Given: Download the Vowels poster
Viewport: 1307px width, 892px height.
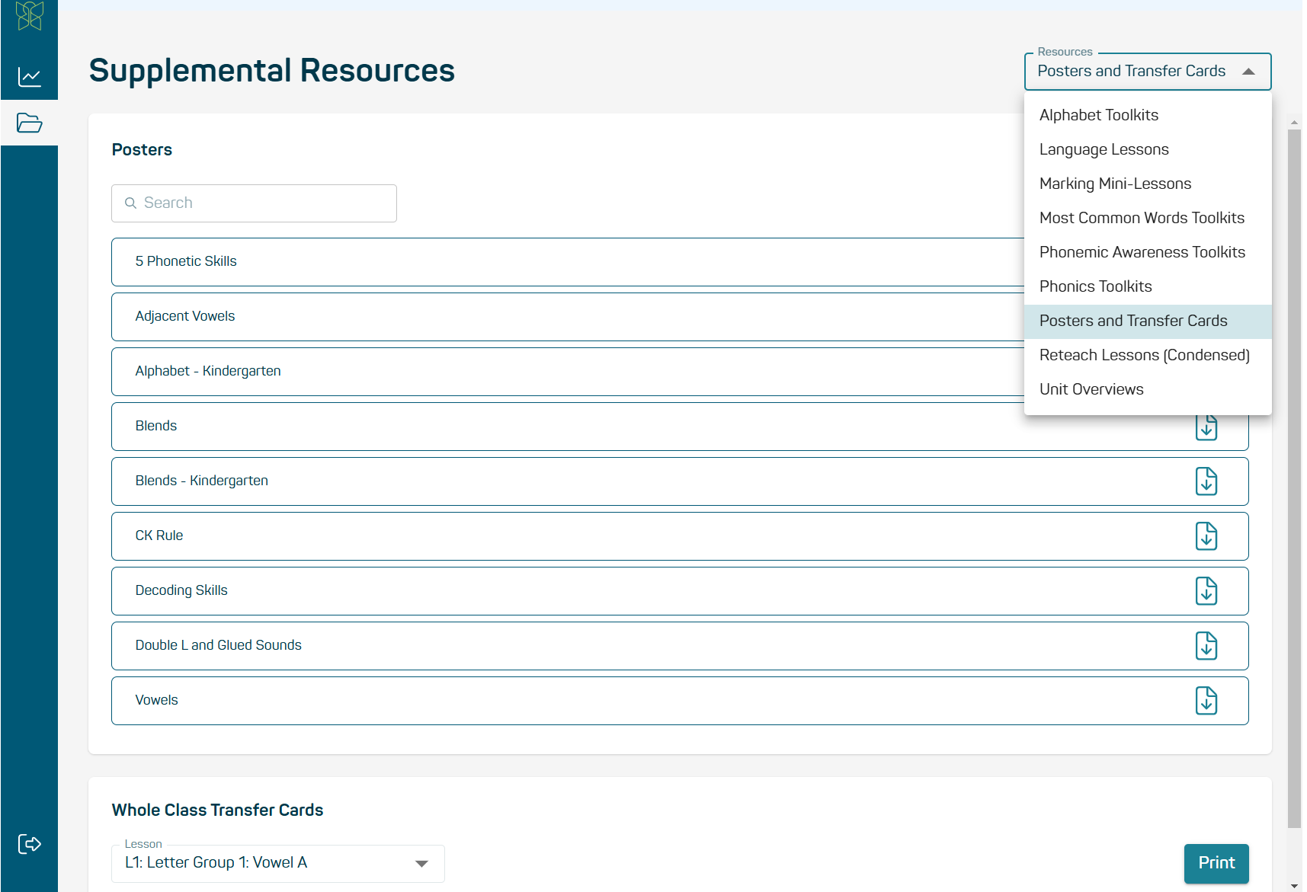Looking at the screenshot, I should click(x=1206, y=700).
